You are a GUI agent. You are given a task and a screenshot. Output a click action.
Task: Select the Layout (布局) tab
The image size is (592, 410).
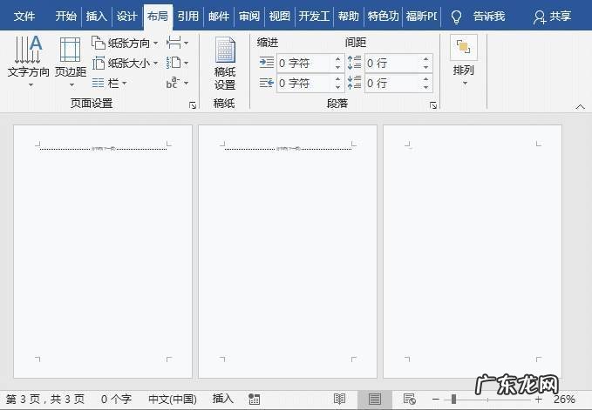158,17
